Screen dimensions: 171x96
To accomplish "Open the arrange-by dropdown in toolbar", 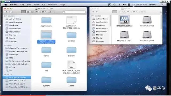I will click(52, 12).
